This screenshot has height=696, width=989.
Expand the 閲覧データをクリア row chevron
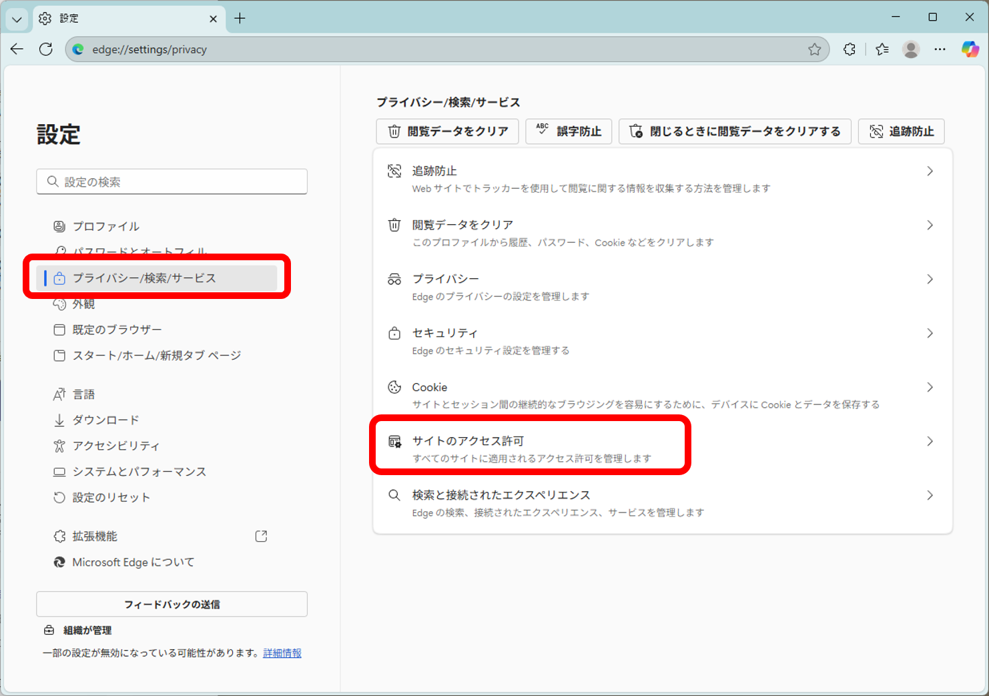click(x=930, y=226)
